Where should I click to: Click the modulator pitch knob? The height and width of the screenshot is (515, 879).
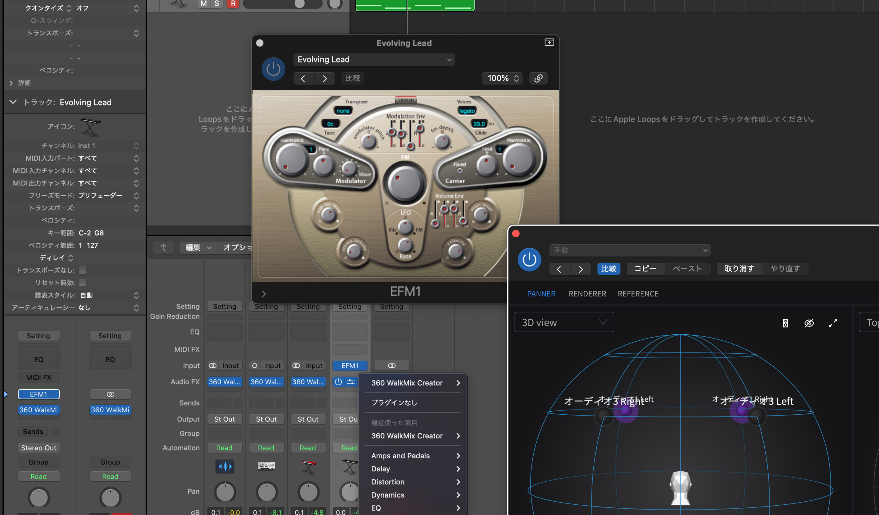[368, 141]
